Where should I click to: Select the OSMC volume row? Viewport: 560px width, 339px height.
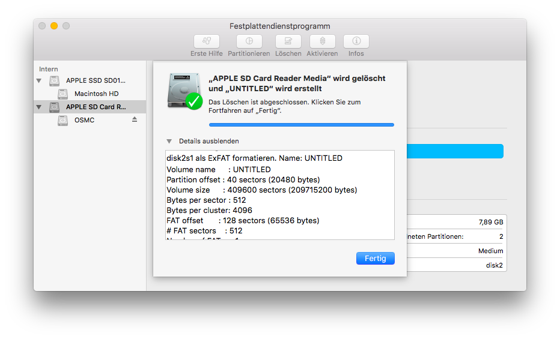coord(90,120)
